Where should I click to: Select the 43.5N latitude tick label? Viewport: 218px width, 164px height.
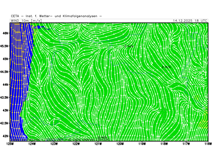click(4, 97)
